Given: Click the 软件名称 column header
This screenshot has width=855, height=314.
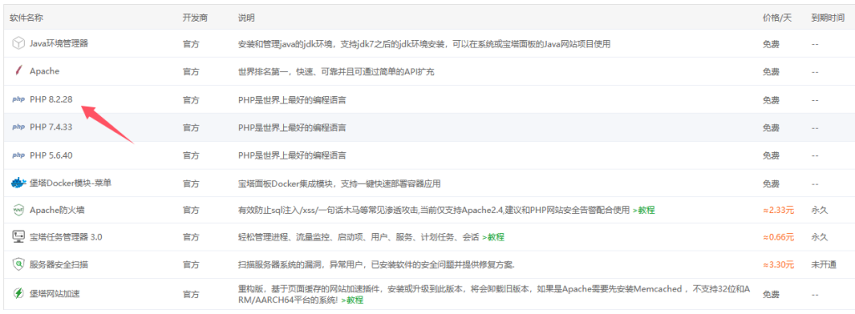Looking at the screenshot, I should point(26,18).
